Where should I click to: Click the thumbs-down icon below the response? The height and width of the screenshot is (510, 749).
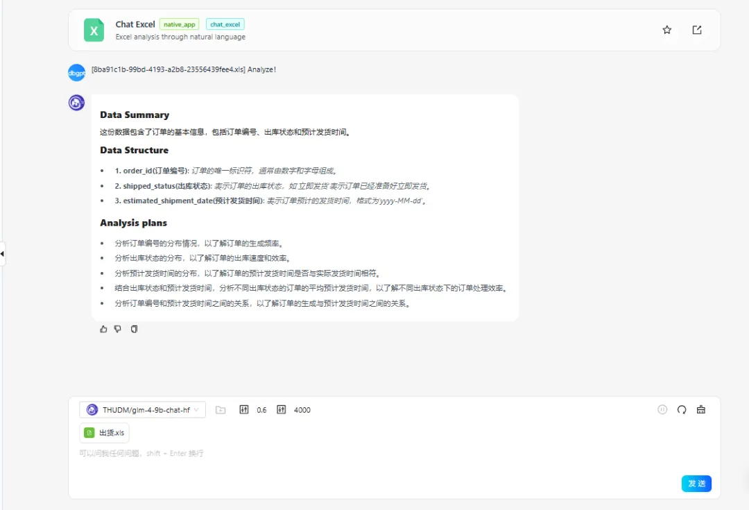118,329
